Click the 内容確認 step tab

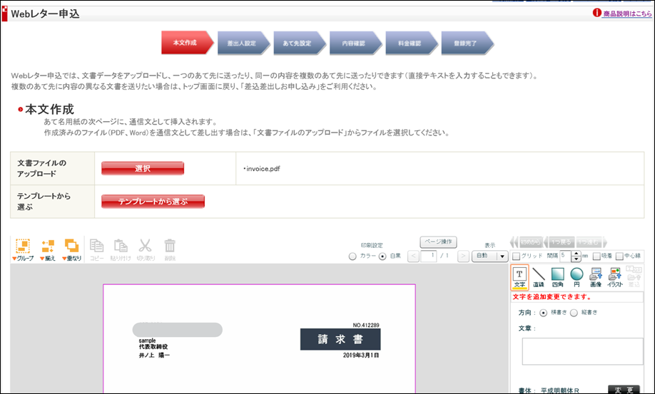[x=355, y=43]
